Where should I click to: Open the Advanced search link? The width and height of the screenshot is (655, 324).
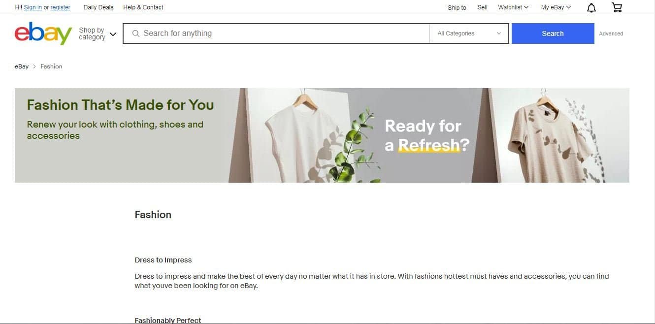611,33
